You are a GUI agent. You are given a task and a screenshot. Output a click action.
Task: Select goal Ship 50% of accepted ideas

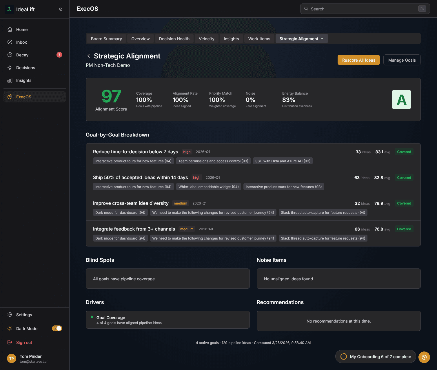(140, 178)
